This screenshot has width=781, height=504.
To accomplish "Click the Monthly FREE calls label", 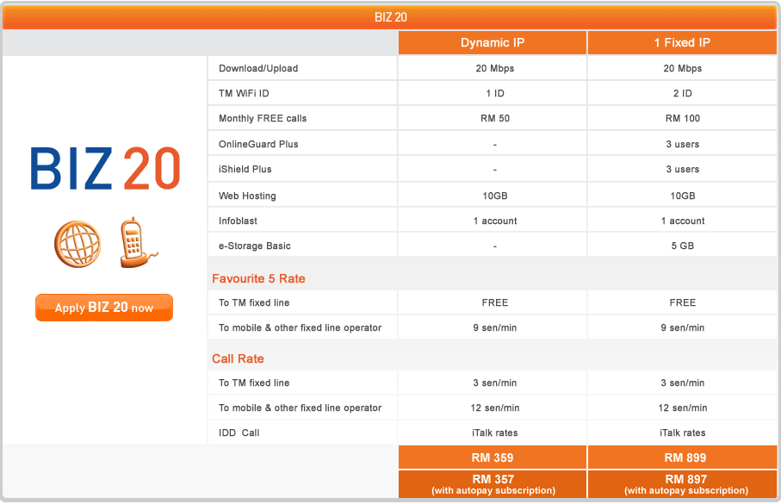I will coord(263,118).
